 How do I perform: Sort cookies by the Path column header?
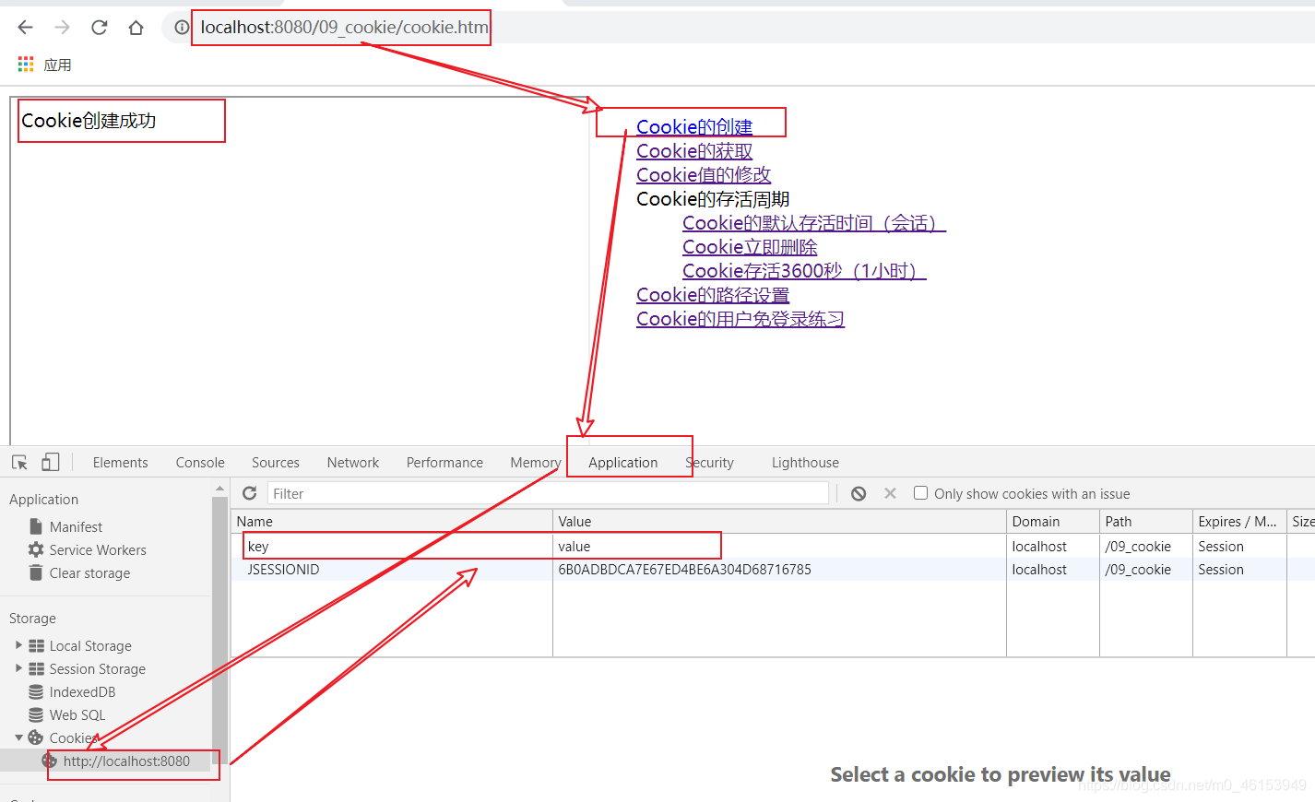click(x=1146, y=521)
